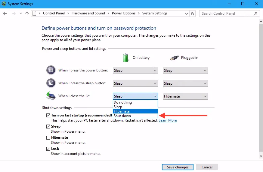This screenshot has height=172, width=263.
Task: Toggle Turn on fast startup checkbox
Action: [48, 115]
